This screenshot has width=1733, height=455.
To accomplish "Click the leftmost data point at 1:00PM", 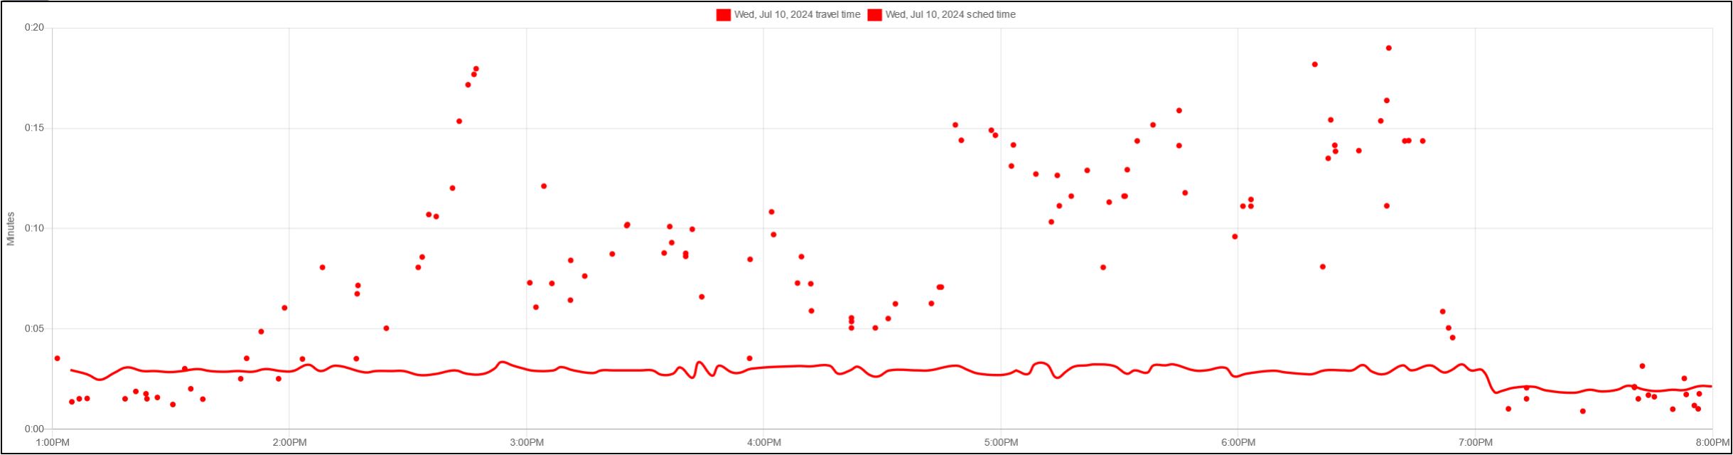I will (58, 358).
